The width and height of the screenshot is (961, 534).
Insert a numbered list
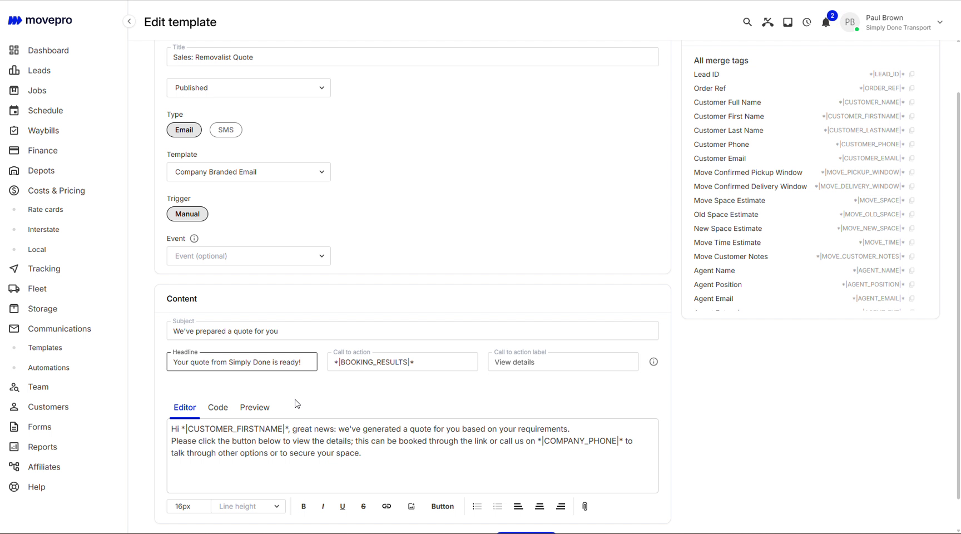498,506
